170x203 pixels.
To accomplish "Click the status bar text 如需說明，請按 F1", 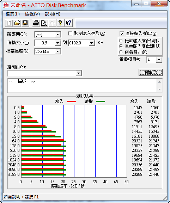I will point(21,197).
